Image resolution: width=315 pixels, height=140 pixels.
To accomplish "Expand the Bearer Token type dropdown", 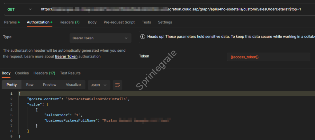I will 100,38.
